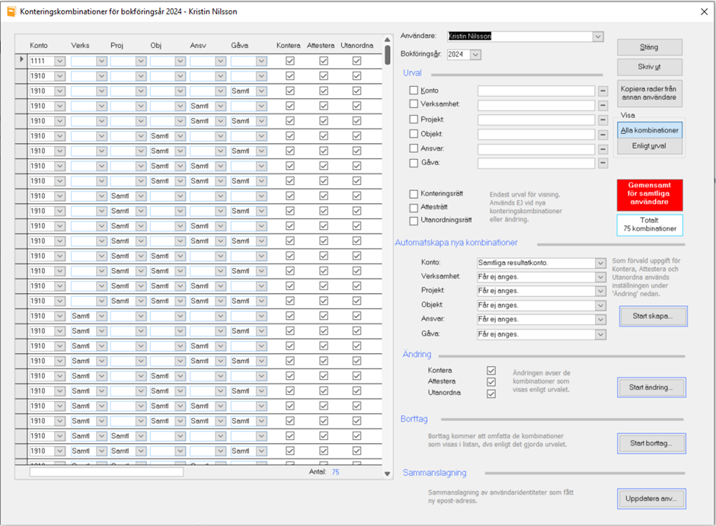
Task: Click the ellipsis button for Projekt filter
Action: pos(603,120)
